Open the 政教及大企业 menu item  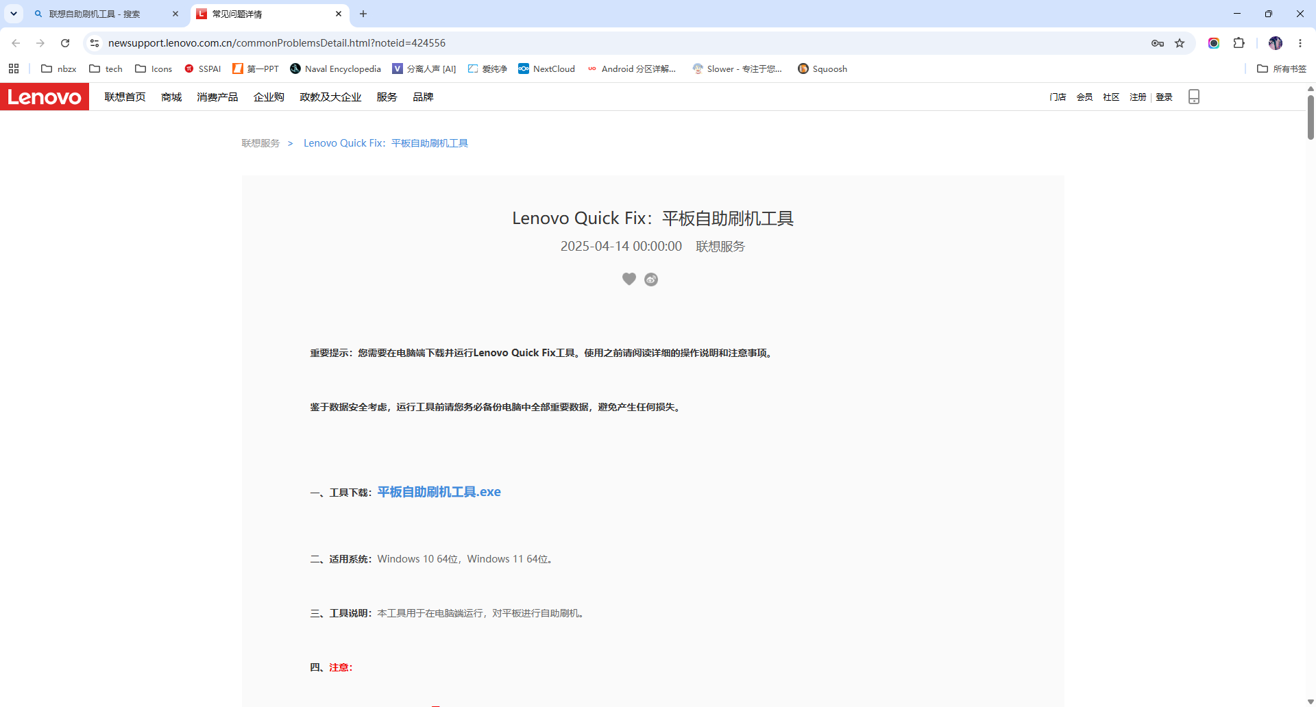click(x=330, y=97)
